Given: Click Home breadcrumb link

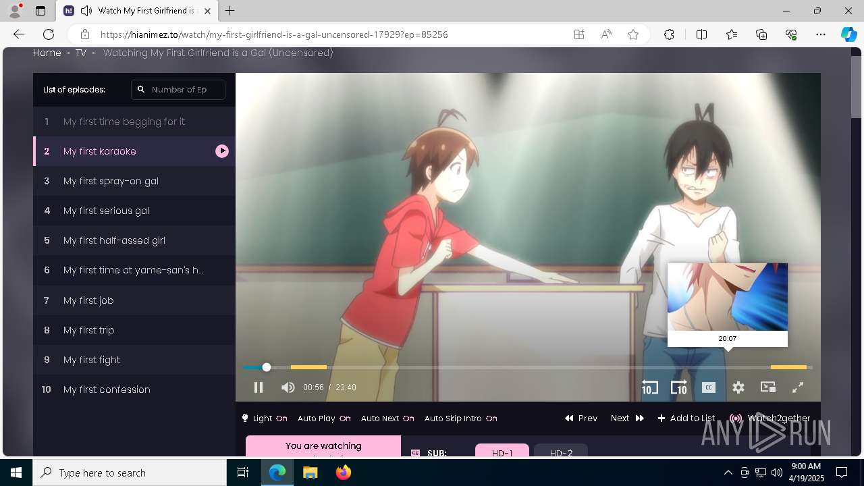Looking at the screenshot, I should pyautogui.click(x=47, y=53).
